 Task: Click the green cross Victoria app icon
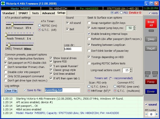point(3,3)
